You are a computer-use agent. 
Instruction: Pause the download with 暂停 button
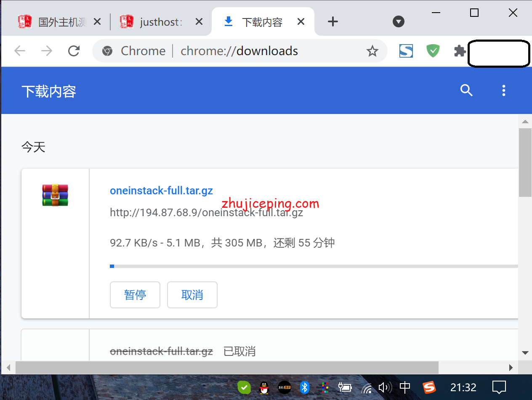pyautogui.click(x=135, y=295)
